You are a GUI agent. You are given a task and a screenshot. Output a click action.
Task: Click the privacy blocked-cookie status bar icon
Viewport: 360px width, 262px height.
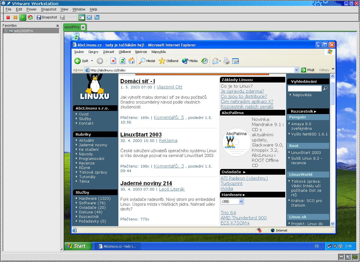click(259, 230)
